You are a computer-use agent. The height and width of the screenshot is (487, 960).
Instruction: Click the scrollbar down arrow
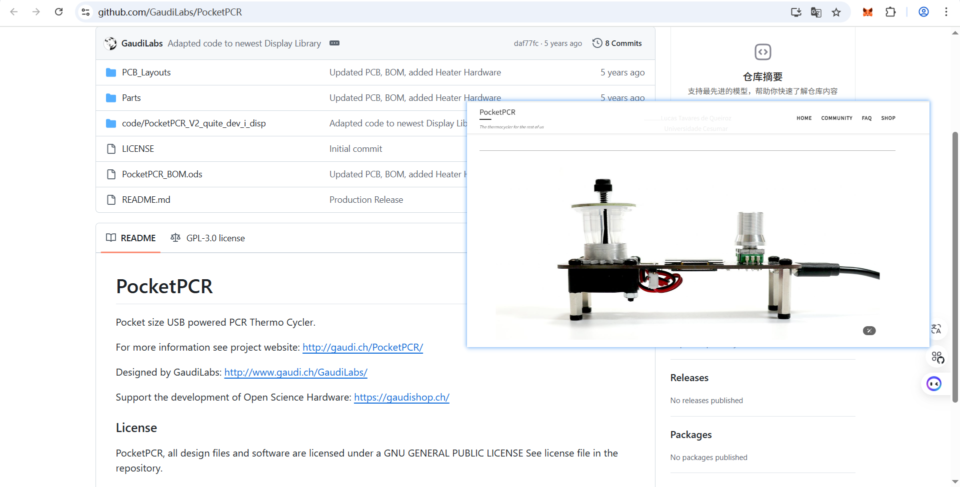point(955,482)
